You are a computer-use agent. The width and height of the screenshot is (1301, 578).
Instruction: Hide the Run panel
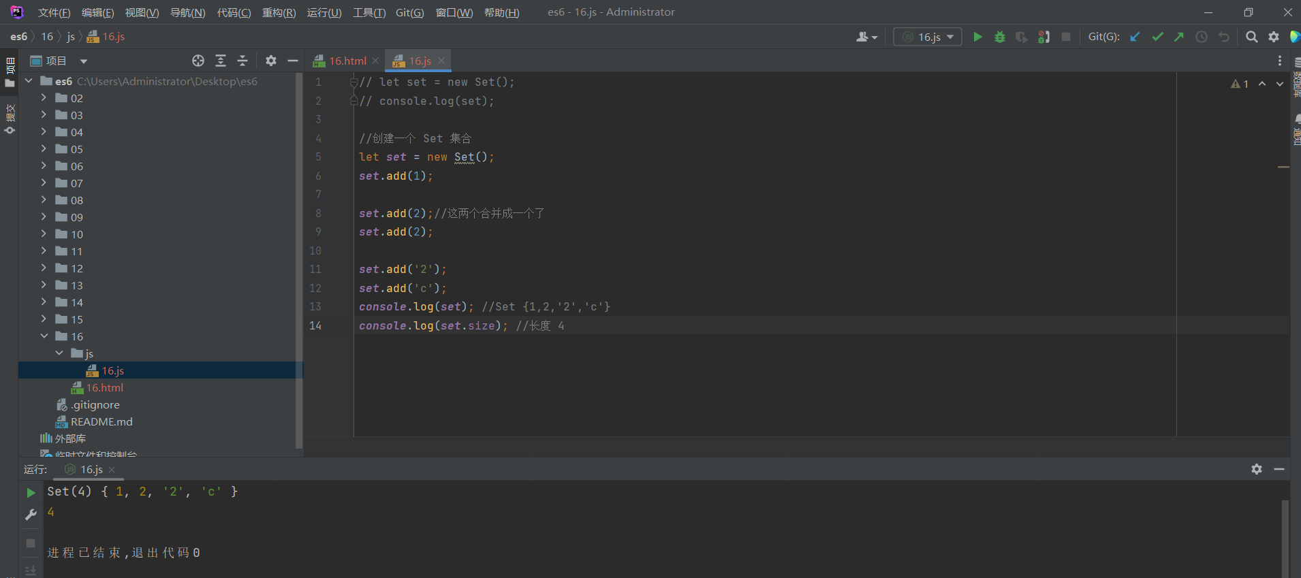click(x=1279, y=469)
